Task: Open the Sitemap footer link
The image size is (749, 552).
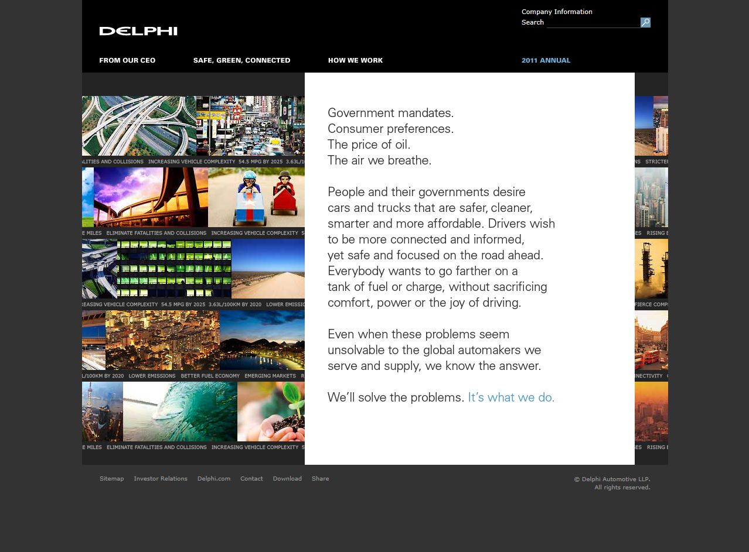Action: click(111, 478)
